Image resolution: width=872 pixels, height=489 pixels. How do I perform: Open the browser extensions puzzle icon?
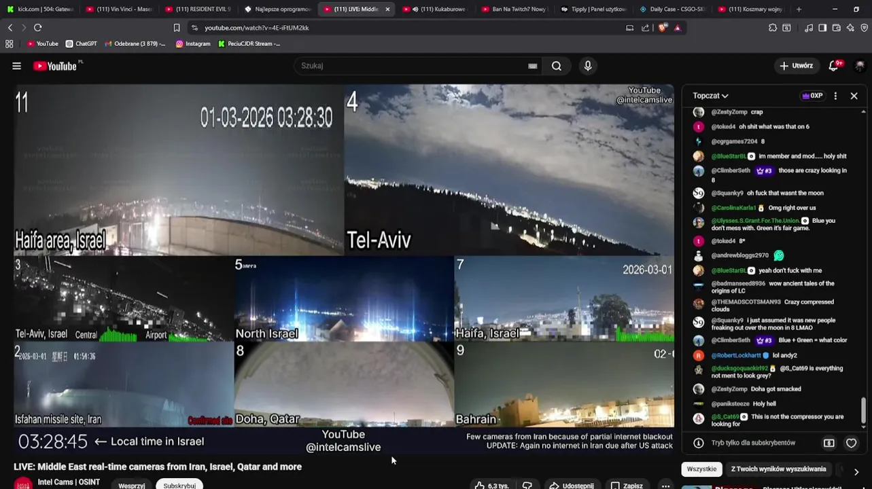click(773, 28)
